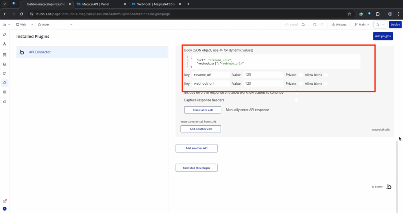Click Import another call from cURL
403x214 pixels.
[198, 121]
